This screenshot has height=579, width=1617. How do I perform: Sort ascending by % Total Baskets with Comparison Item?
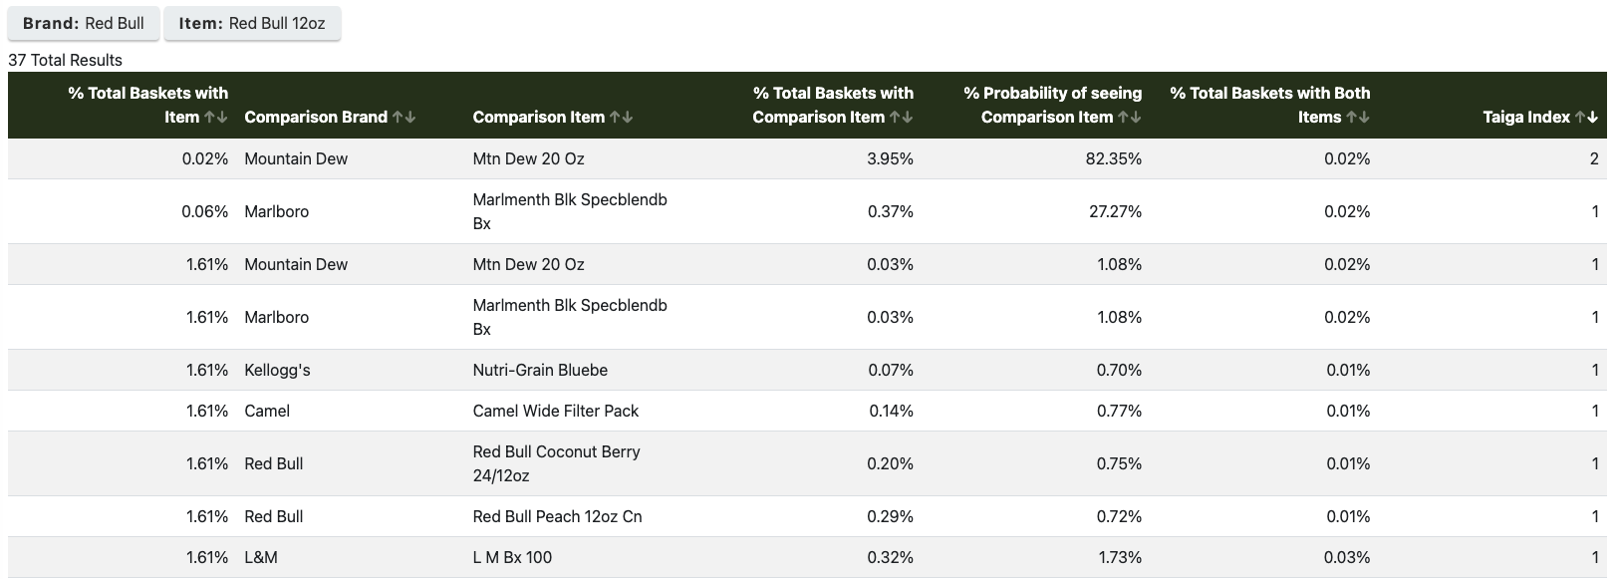[x=896, y=117]
